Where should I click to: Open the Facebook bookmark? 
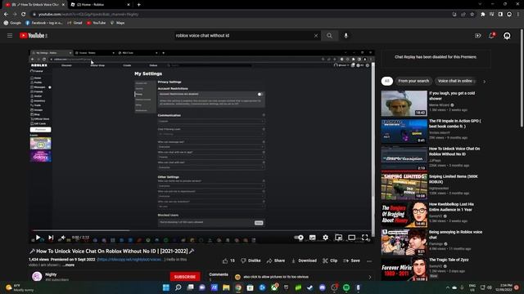(x=43, y=23)
